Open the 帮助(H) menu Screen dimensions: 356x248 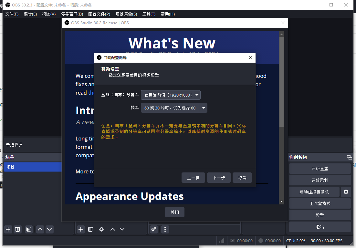[168, 14]
